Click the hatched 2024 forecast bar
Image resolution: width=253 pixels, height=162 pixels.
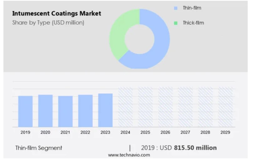(x=126, y=107)
